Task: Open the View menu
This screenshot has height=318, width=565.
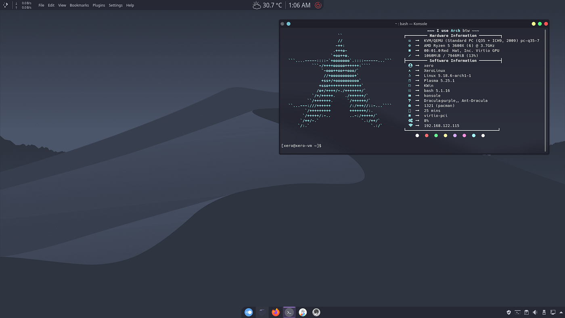Action: click(x=62, y=5)
